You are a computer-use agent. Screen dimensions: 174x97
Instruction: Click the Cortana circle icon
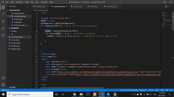tap(57, 94)
